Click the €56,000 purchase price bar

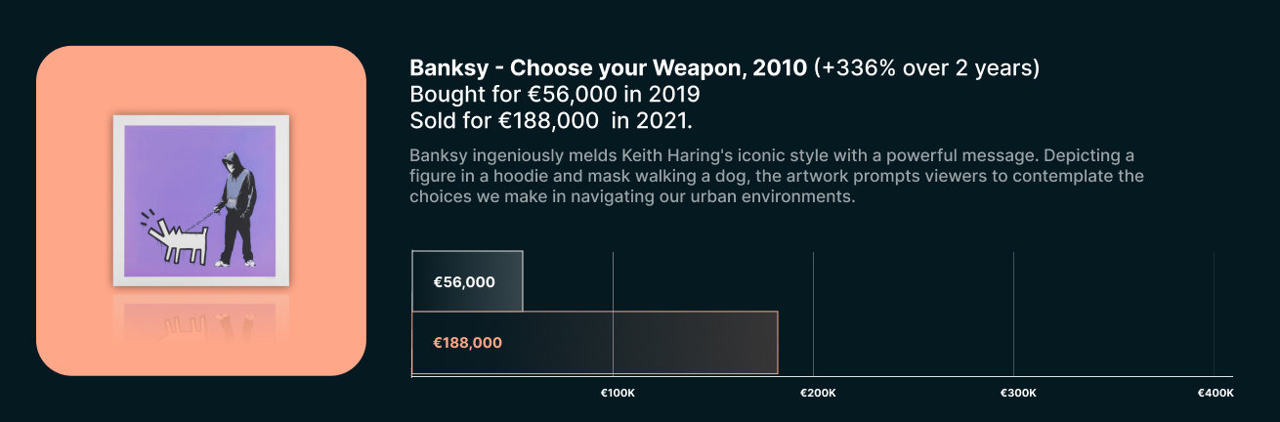467,281
